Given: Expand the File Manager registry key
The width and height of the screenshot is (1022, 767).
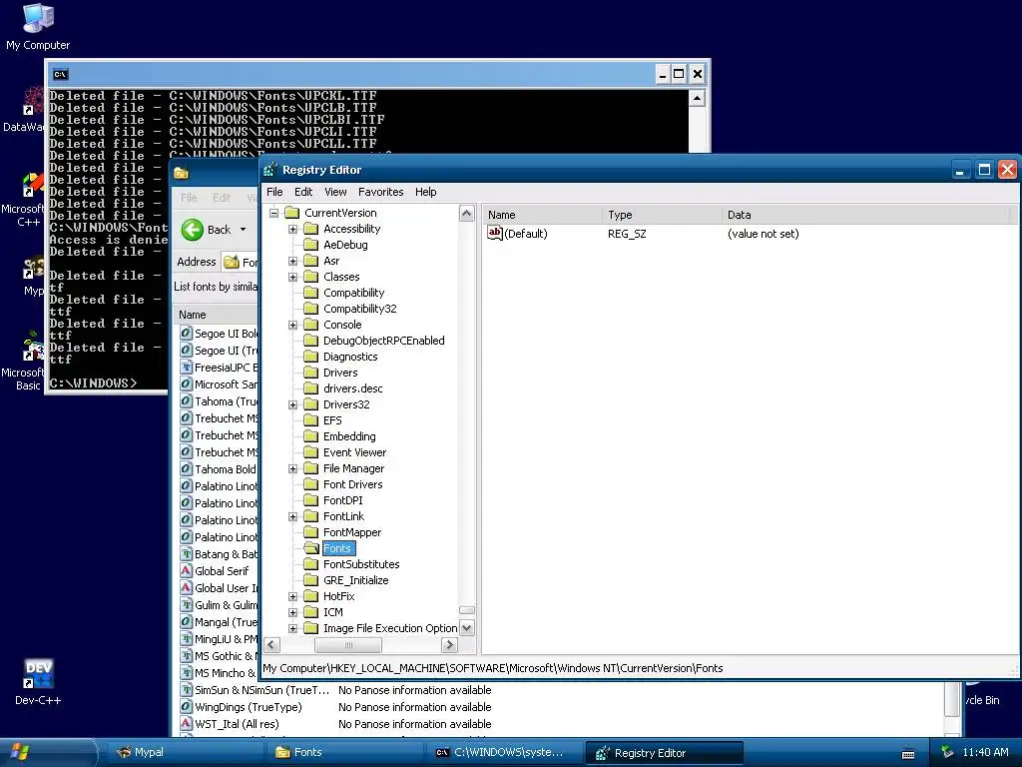Looking at the screenshot, I should (x=292, y=468).
